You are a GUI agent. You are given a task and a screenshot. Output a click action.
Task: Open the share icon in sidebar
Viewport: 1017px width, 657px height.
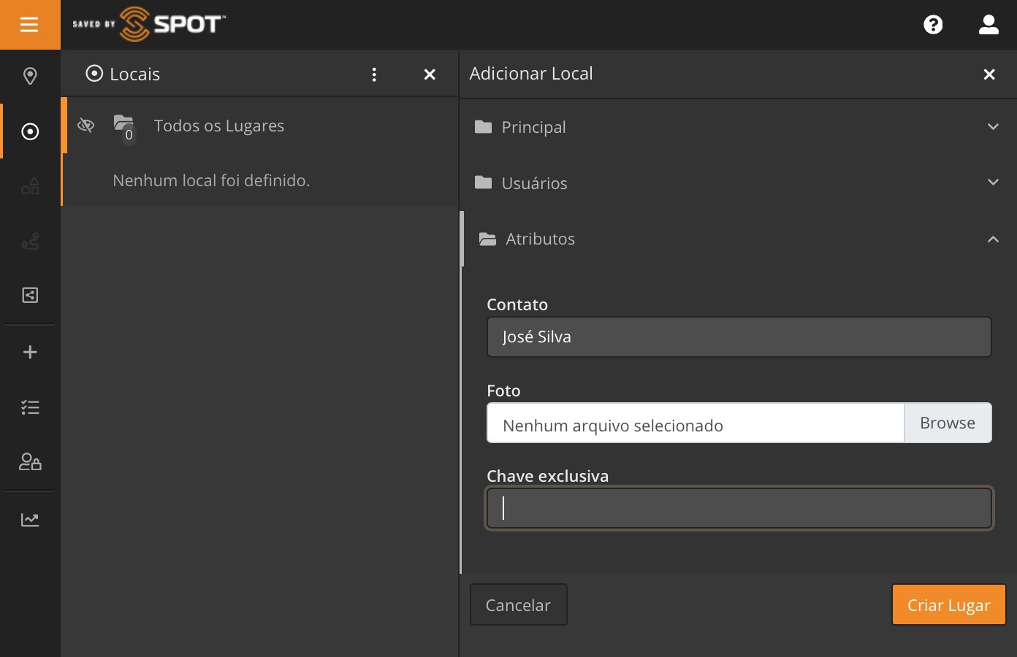(30, 295)
